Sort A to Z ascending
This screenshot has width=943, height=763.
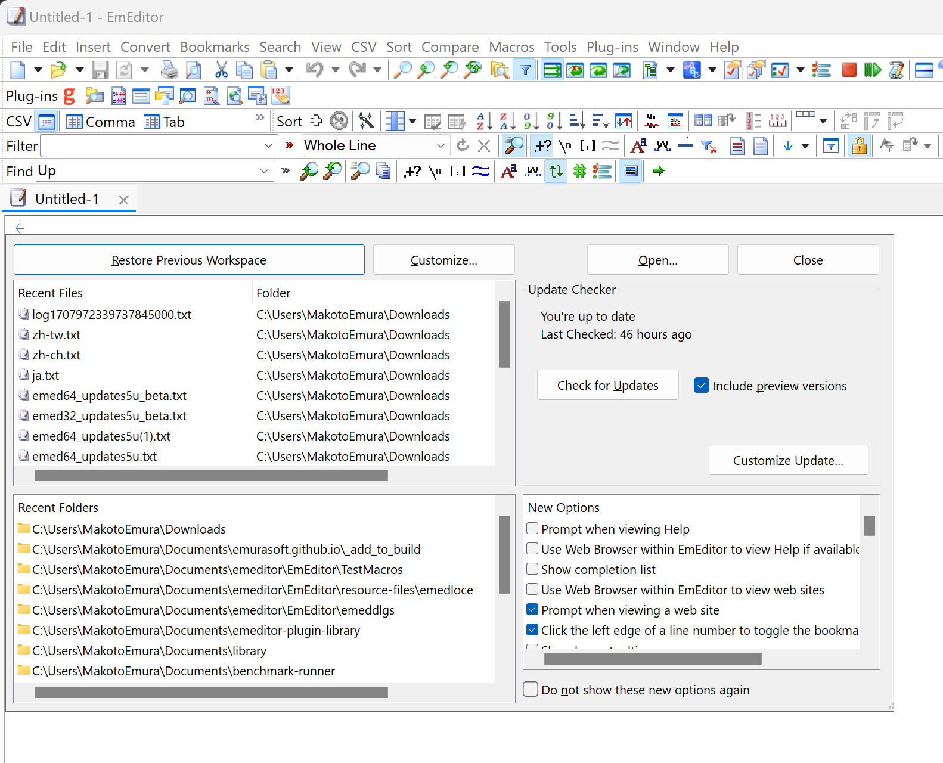(x=484, y=122)
